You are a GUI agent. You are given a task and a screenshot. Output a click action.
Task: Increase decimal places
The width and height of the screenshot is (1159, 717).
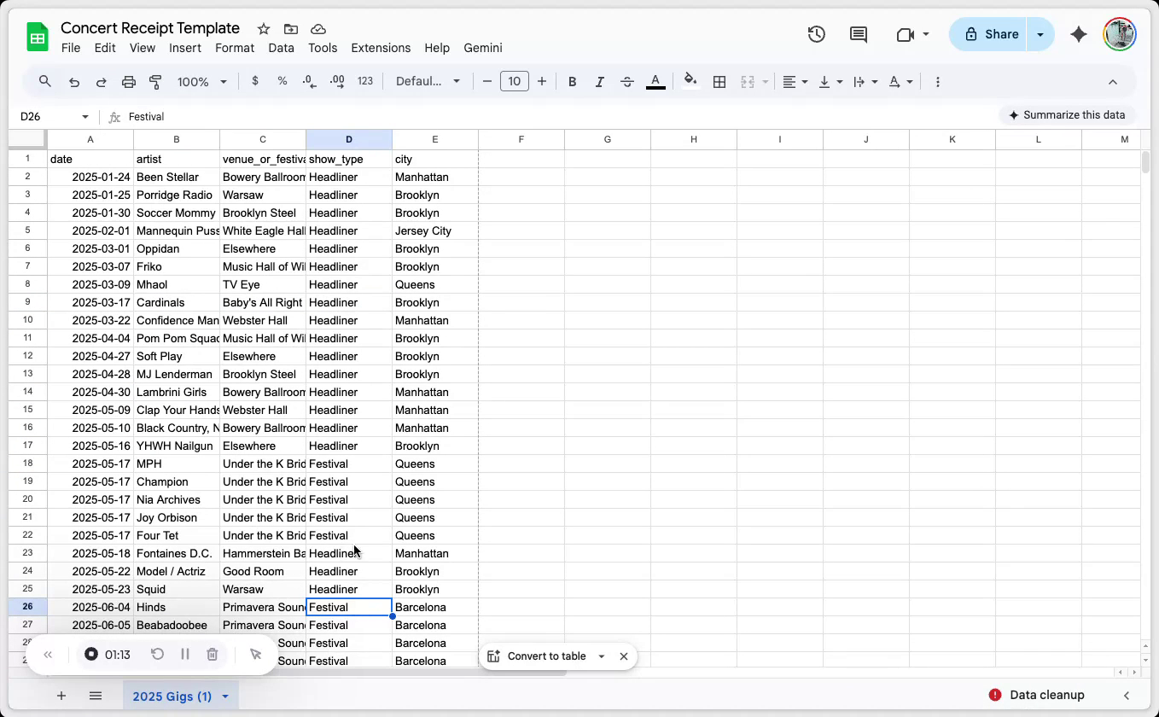tap(337, 81)
